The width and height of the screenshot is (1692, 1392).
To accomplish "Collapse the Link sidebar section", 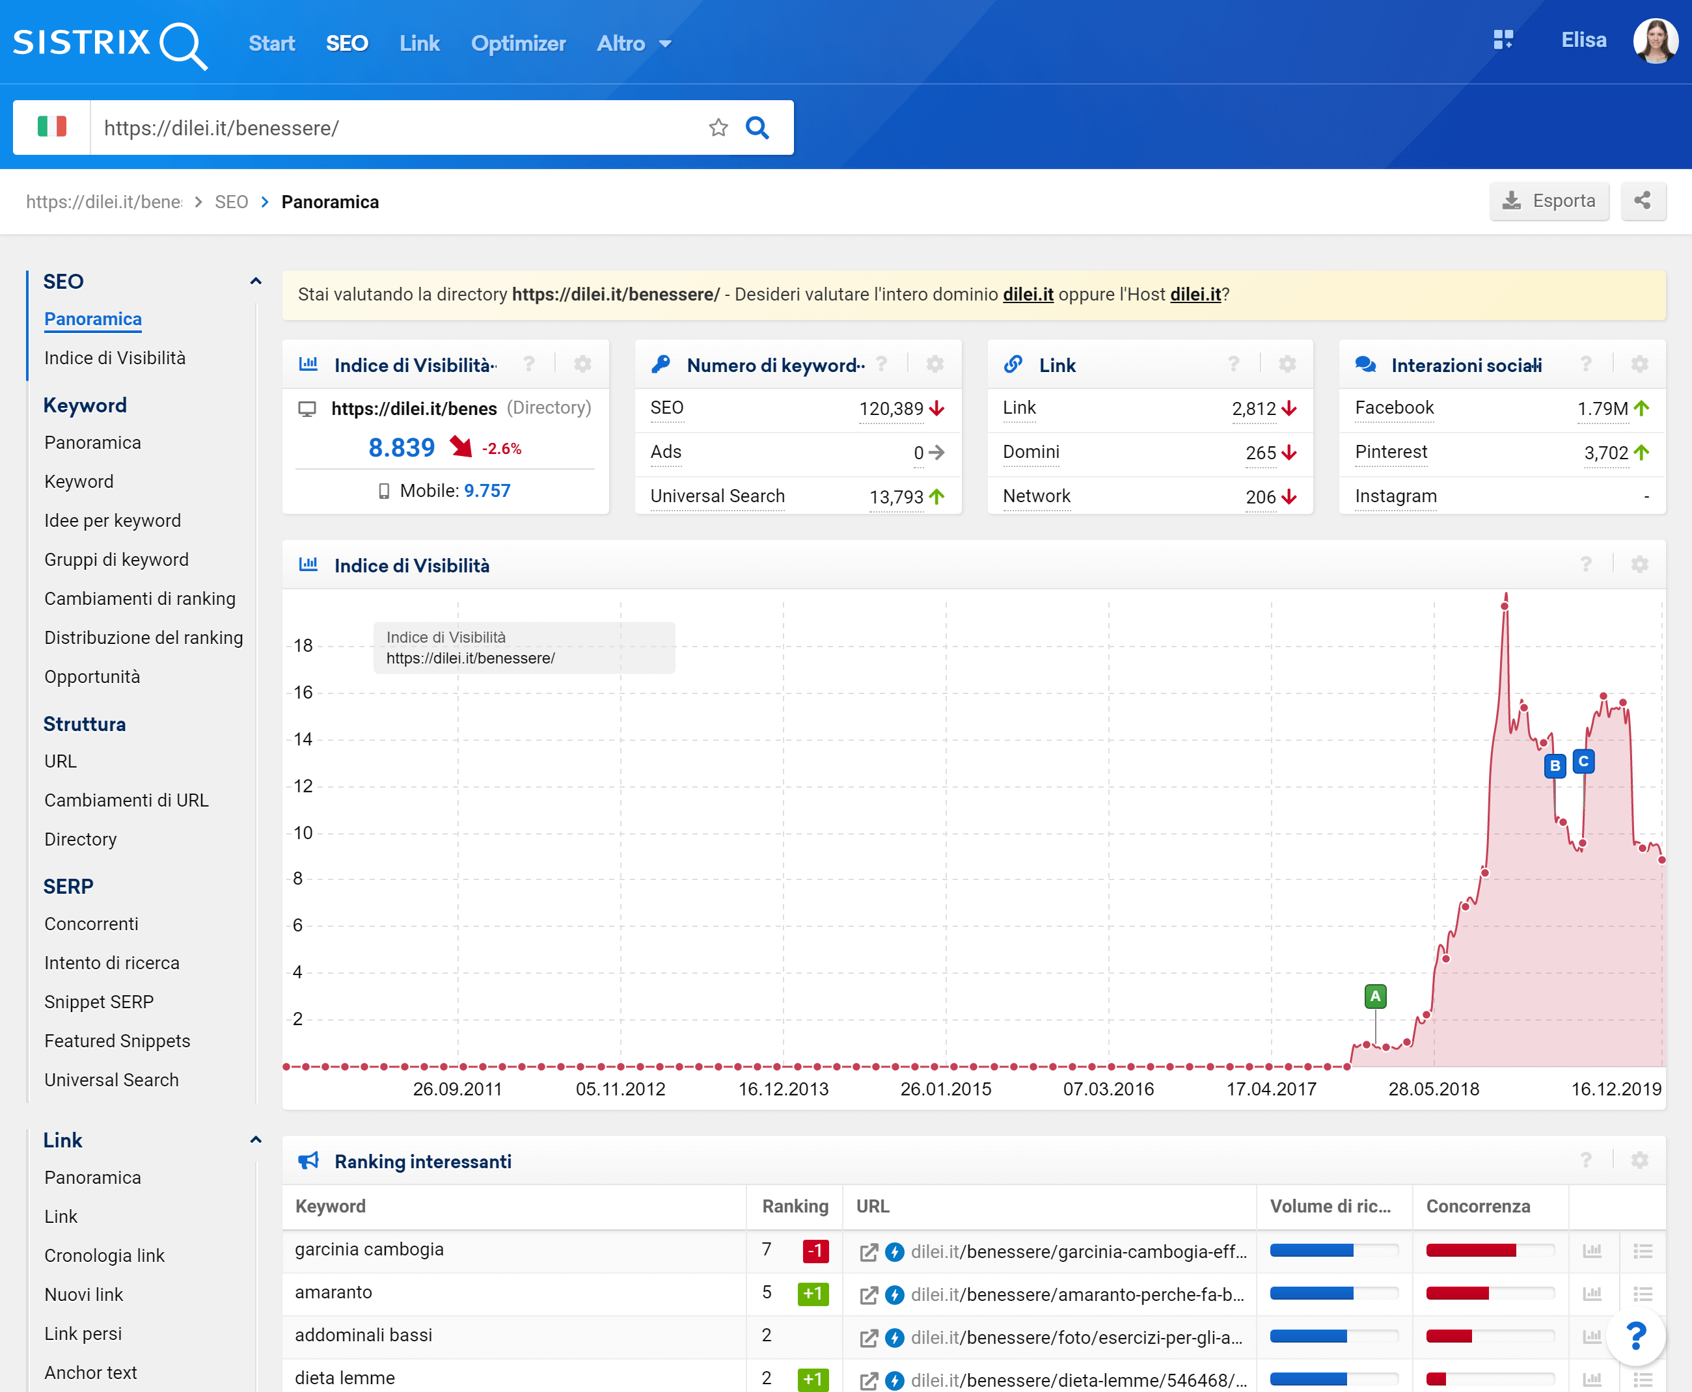I will [x=255, y=1140].
